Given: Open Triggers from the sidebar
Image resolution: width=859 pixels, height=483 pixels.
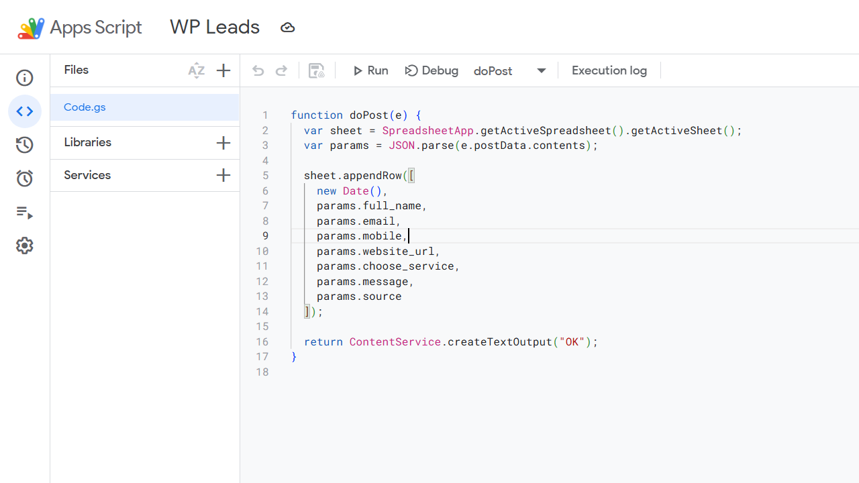Looking at the screenshot, I should [x=25, y=178].
